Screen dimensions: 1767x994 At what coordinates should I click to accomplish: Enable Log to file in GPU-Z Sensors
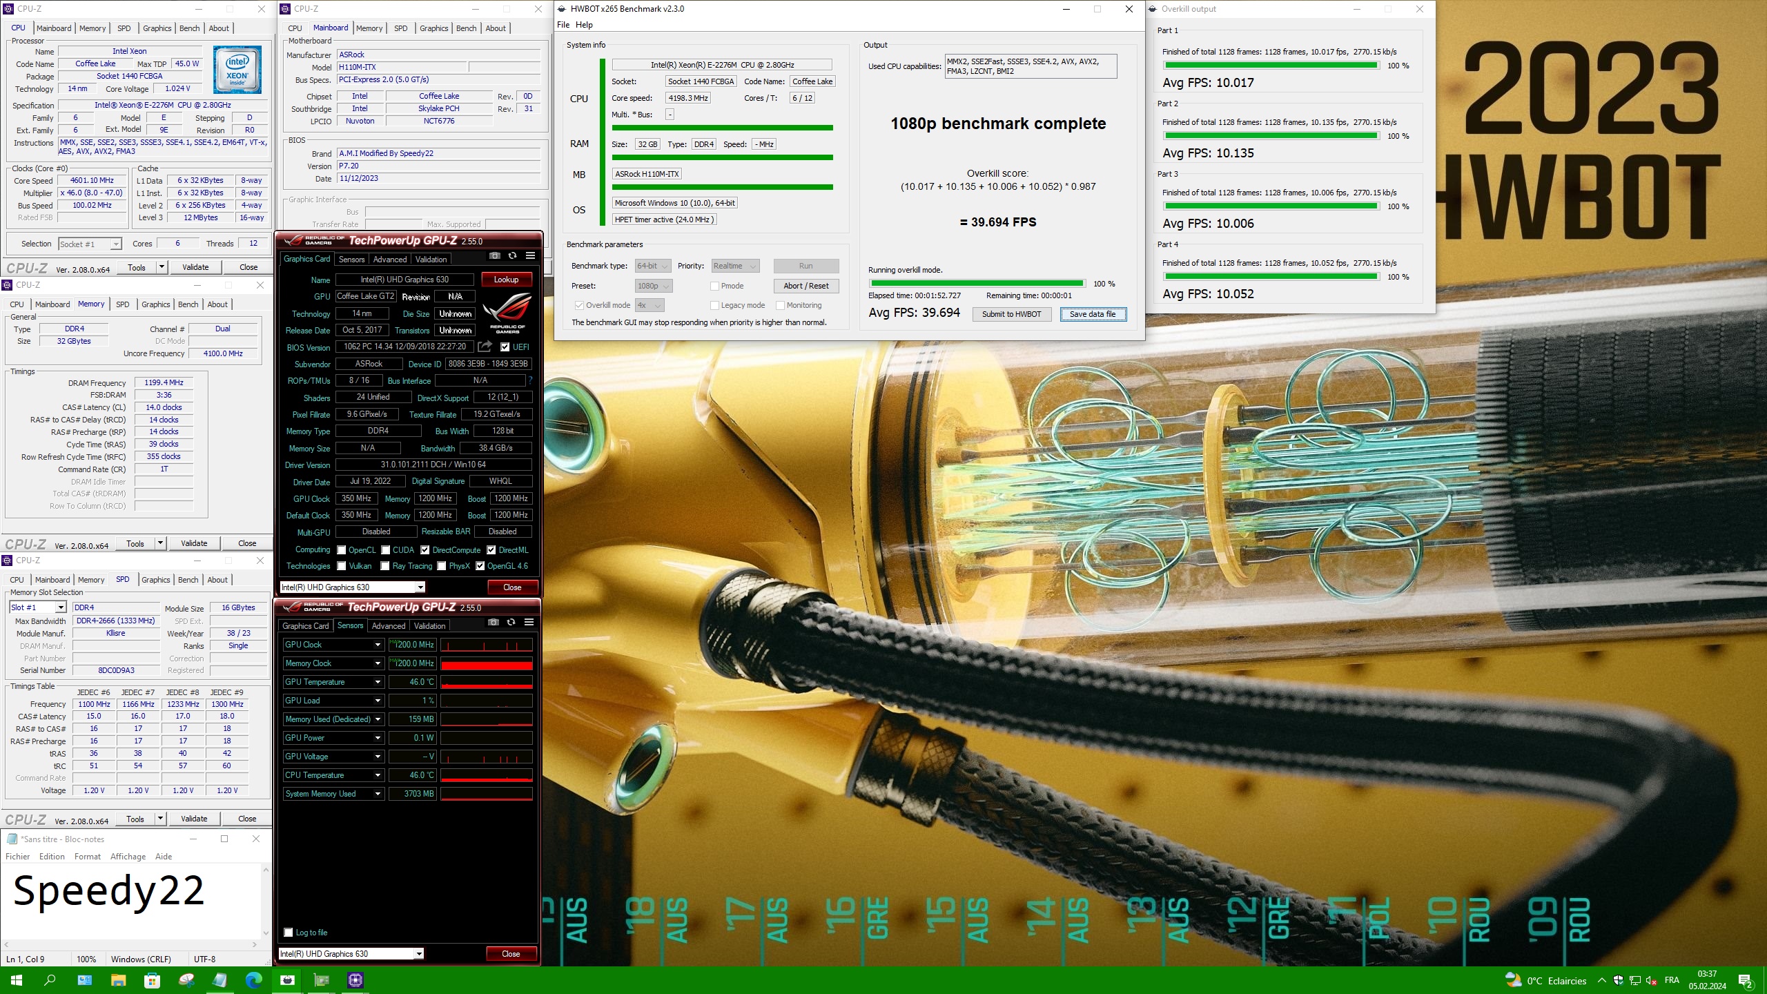click(289, 933)
